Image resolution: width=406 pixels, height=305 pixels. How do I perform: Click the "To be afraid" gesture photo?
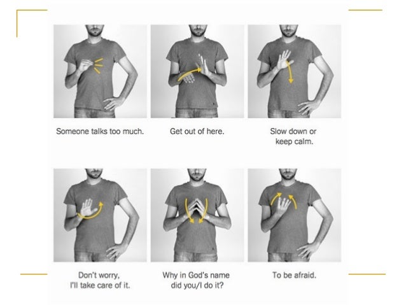[295, 215]
